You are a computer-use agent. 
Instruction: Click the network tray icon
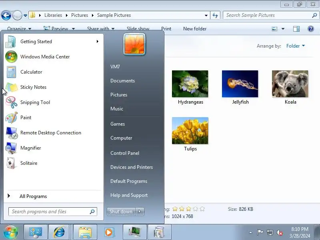coord(270,232)
